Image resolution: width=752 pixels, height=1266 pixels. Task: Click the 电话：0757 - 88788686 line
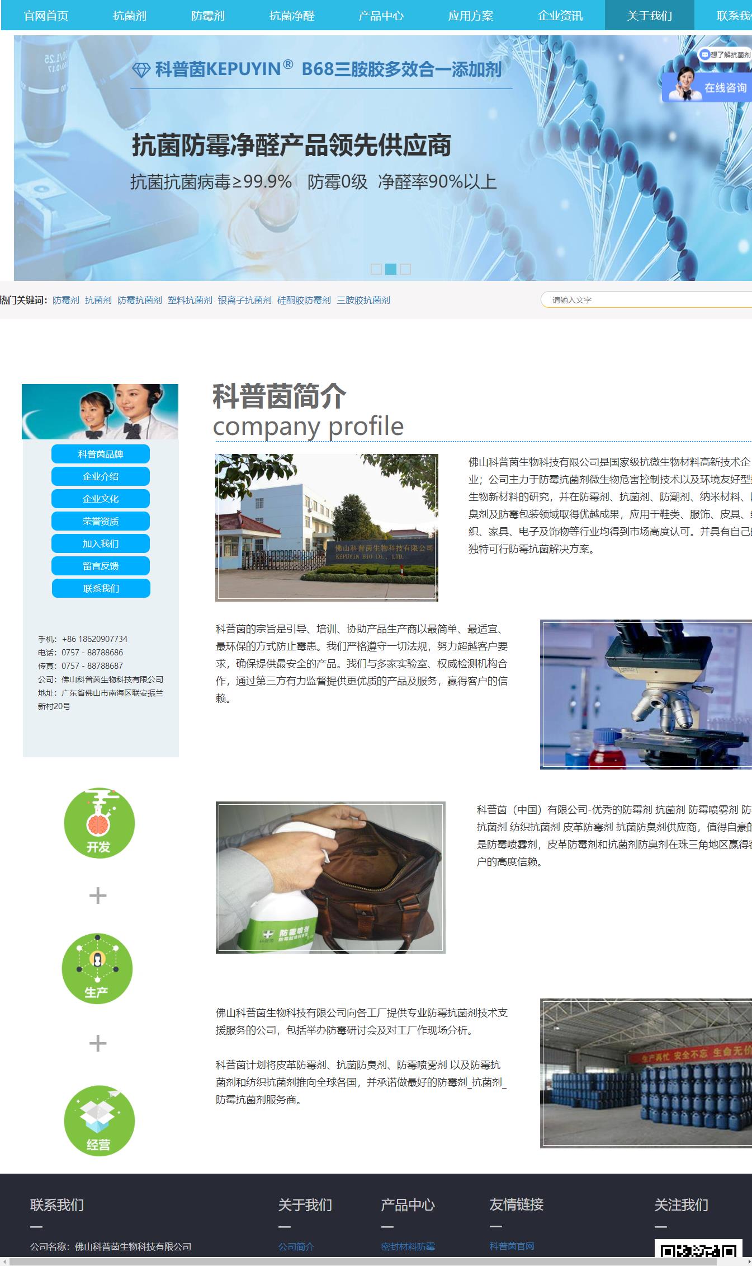pyautogui.click(x=81, y=652)
